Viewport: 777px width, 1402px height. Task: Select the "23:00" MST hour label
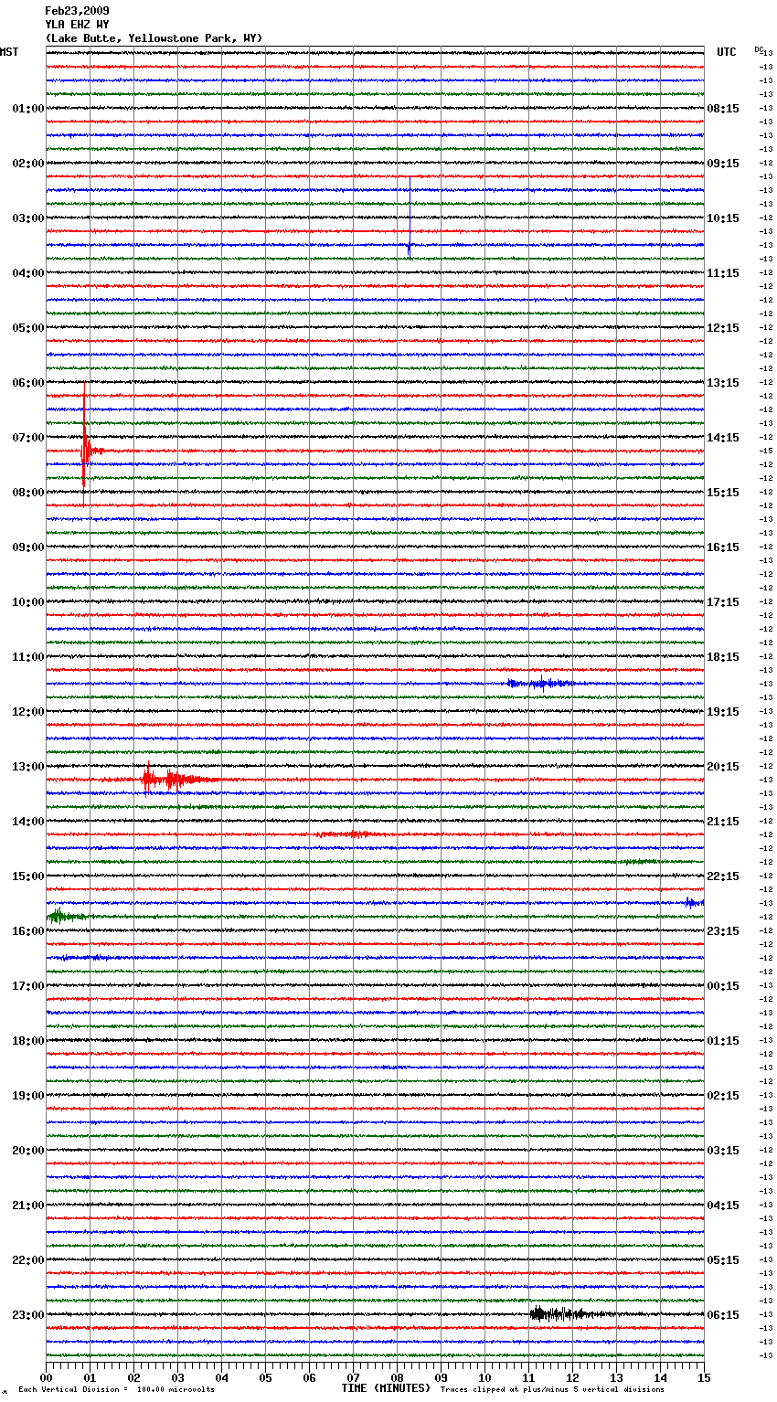[x=27, y=1315]
